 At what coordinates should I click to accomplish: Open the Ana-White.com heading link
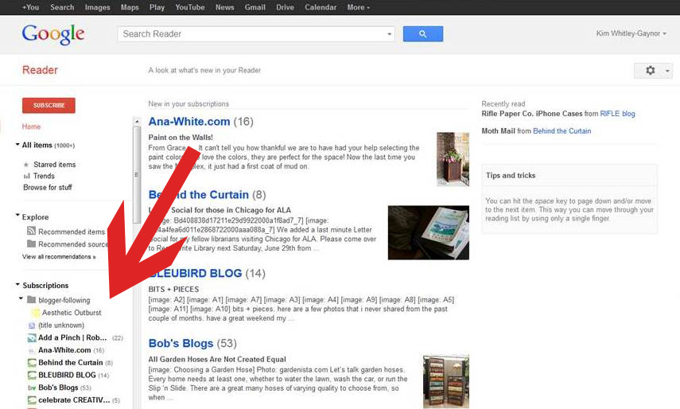[x=189, y=122]
